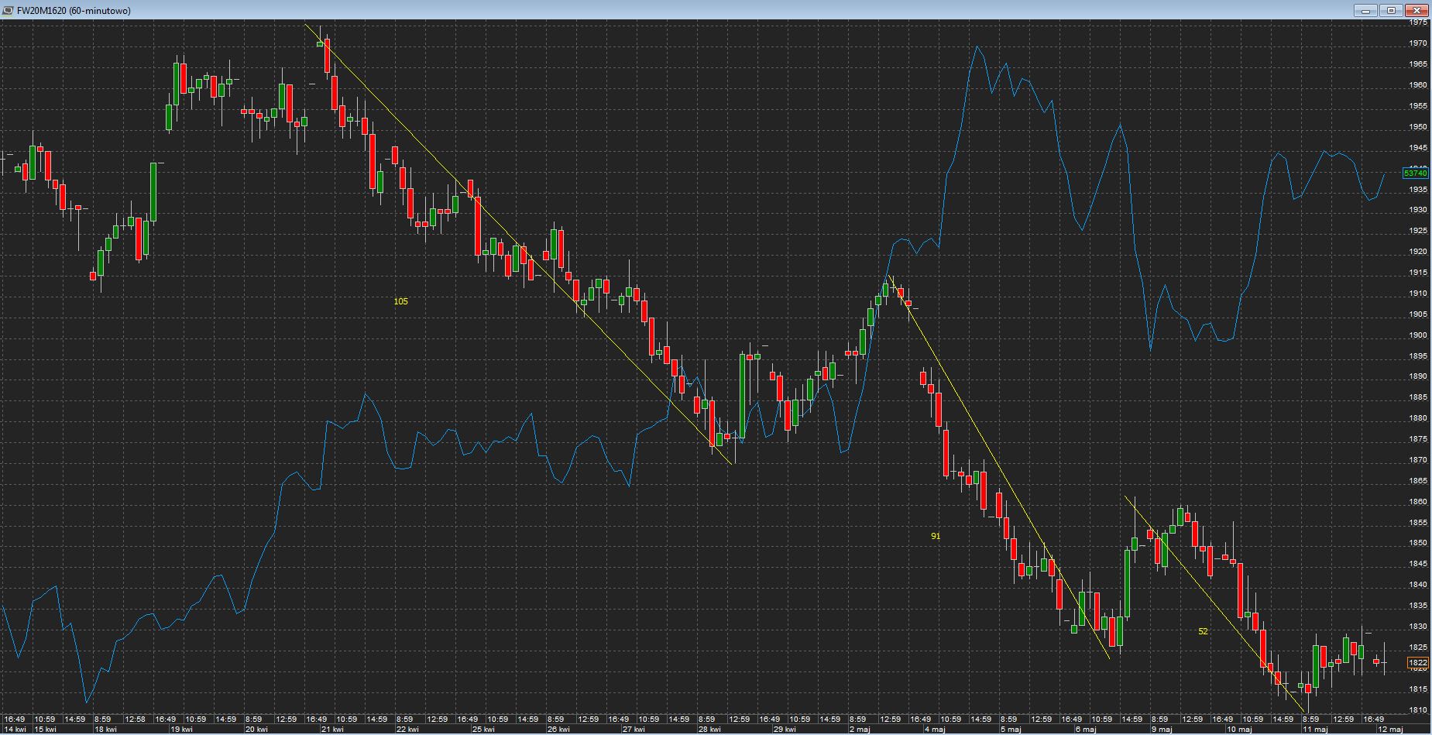Minimize the FW20M1620 chart window
This screenshot has width=1432, height=735.
[x=1365, y=10]
